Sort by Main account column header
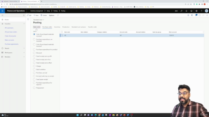The image size is (209, 117). (173, 32)
